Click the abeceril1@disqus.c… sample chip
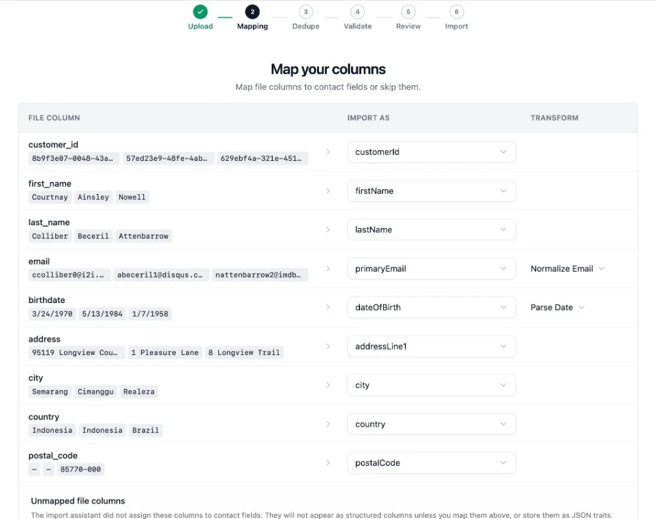 pos(161,275)
